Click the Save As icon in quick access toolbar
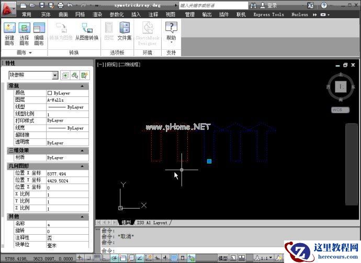Screen dimensions: 361x263 (x=51, y=5)
